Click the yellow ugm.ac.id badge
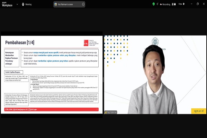207x138 pixels. click(x=199, y=111)
